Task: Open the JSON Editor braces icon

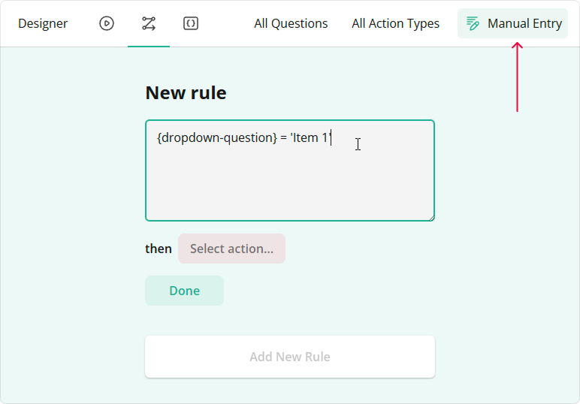Action: pyautogui.click(x=191, y=23)
